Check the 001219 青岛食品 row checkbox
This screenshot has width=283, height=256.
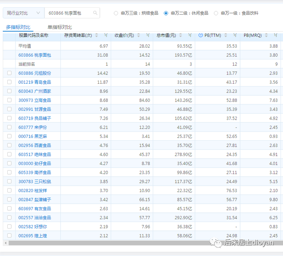[x=9, y=82]
